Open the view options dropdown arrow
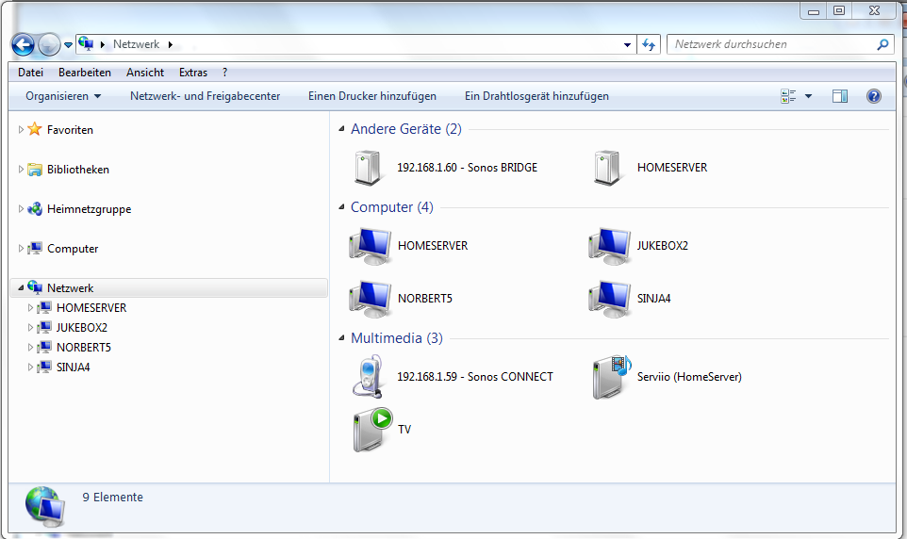Screen dimensions: 907x539 808,96
